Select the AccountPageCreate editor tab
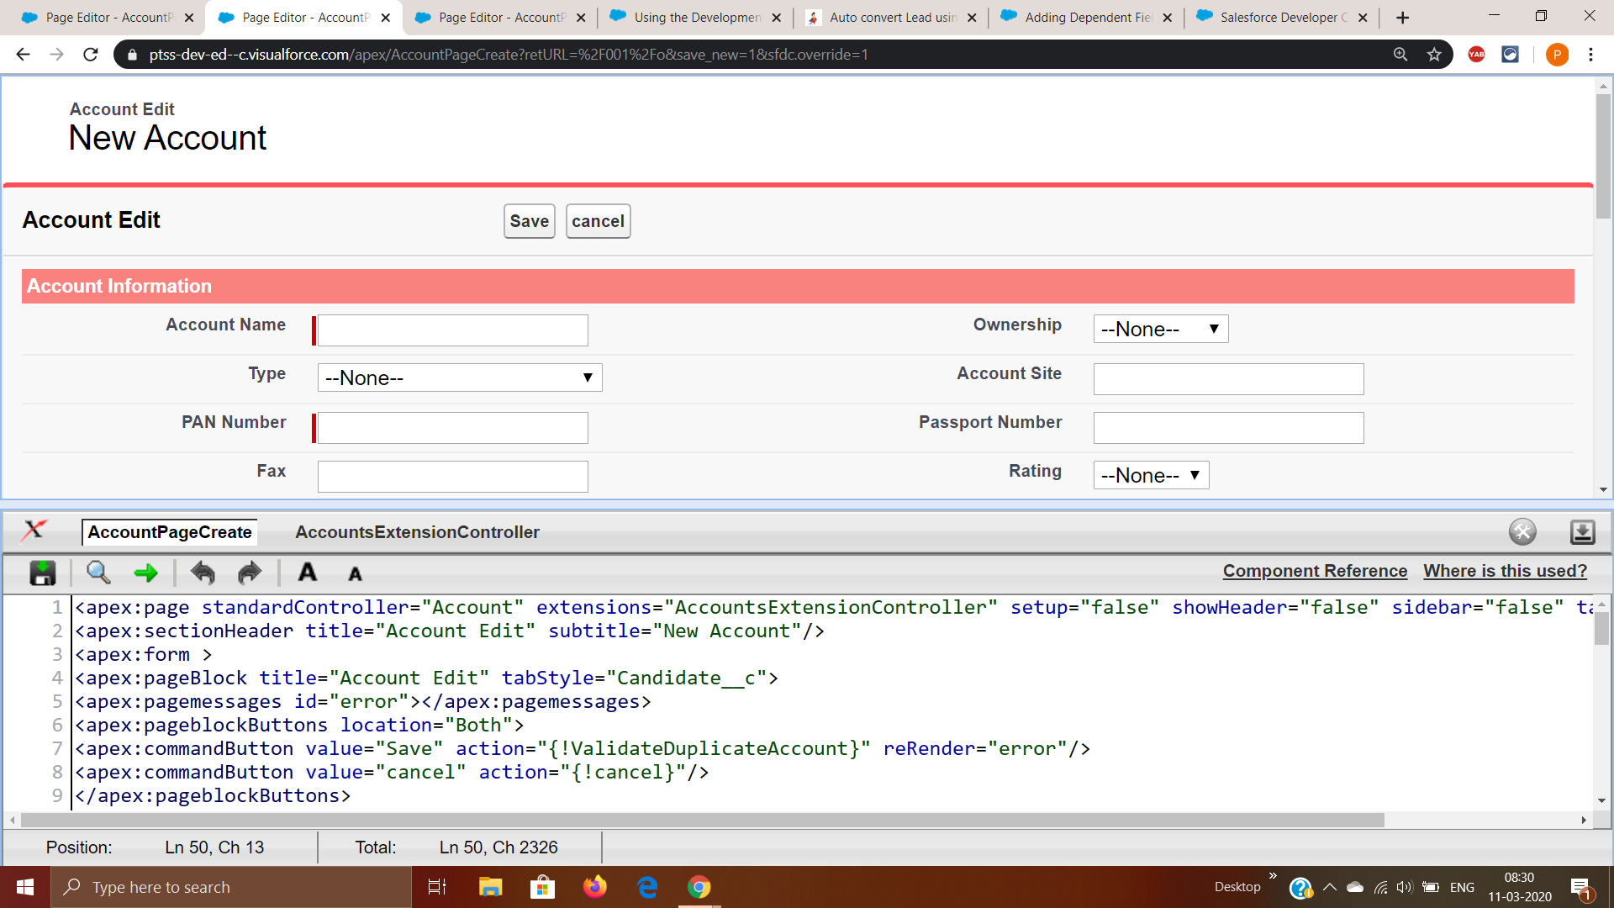The image size is (1614, 908). point(170,532)
